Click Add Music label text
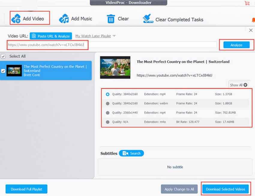 point(82,19)
